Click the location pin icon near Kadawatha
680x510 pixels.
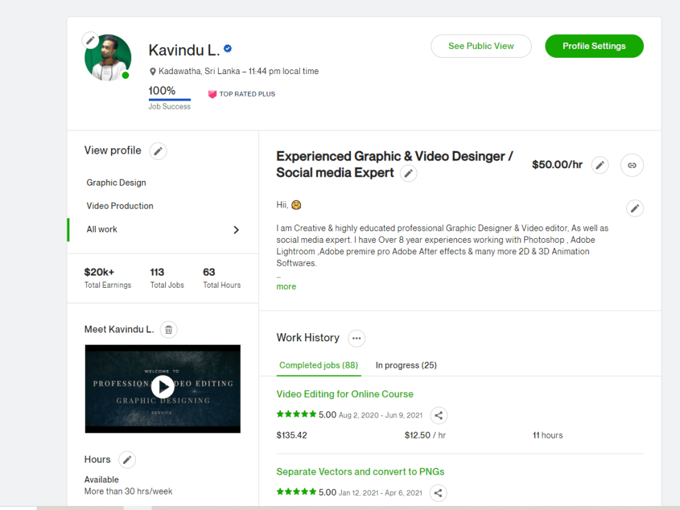pos(152,71)
